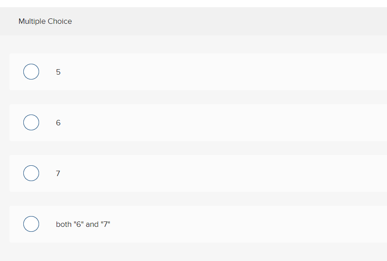The height and width of the screenshot is (261, 387).
Task: Click the answer text "5"
Action: tap(58, 72)
